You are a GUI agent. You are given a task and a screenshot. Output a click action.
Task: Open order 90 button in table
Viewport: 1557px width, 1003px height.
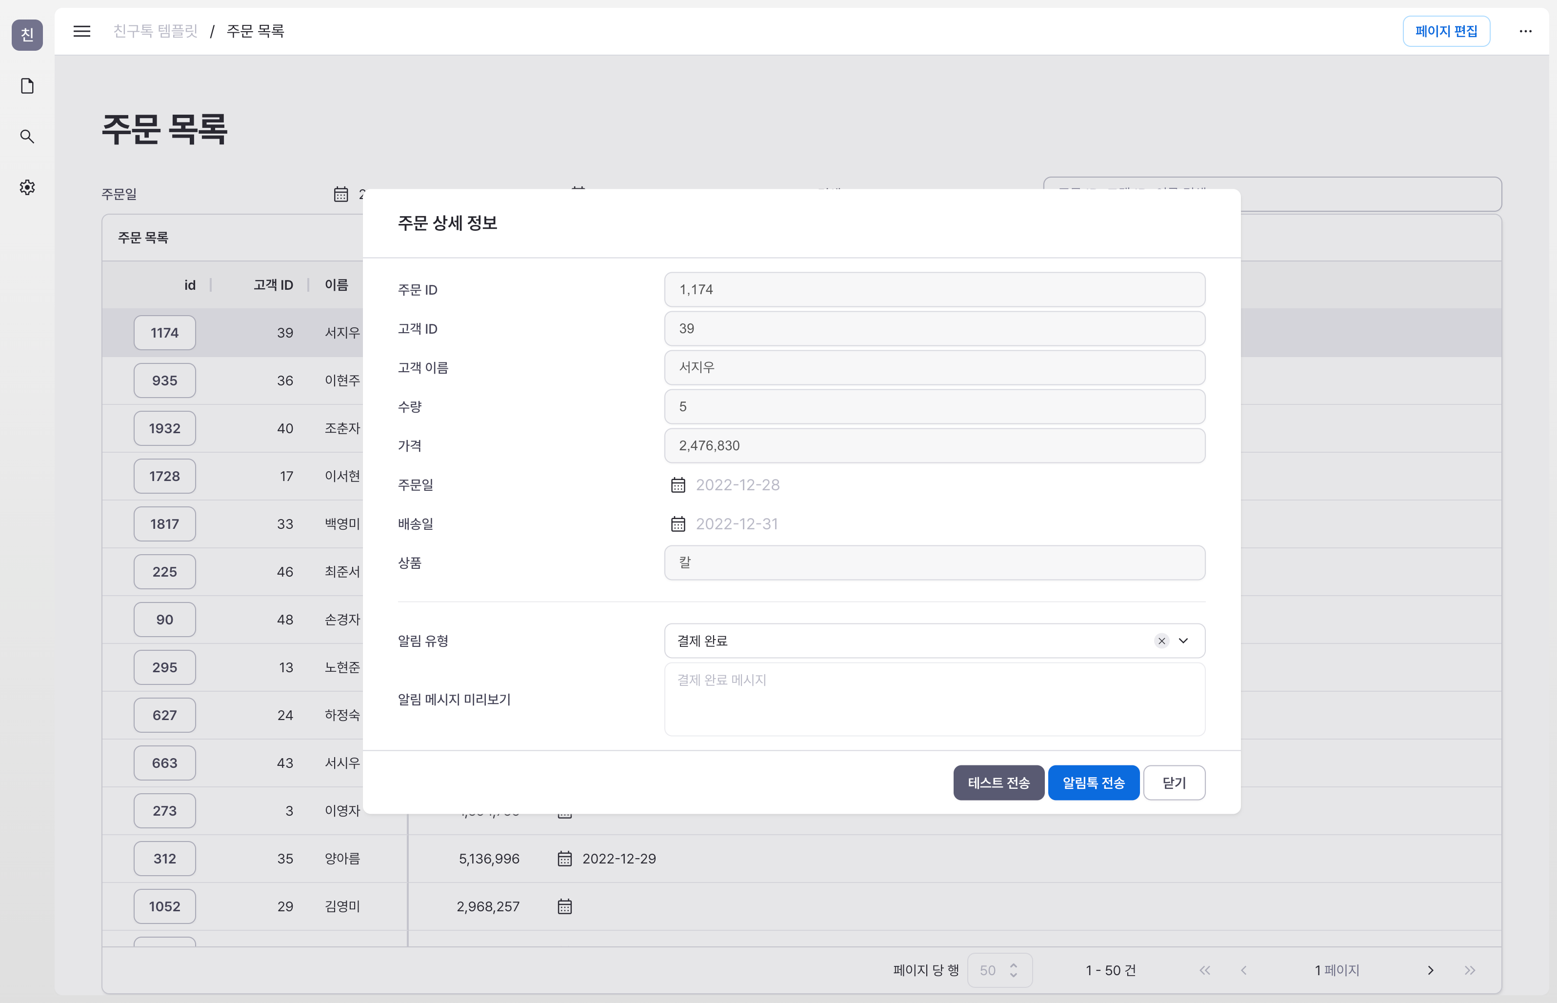165,620
